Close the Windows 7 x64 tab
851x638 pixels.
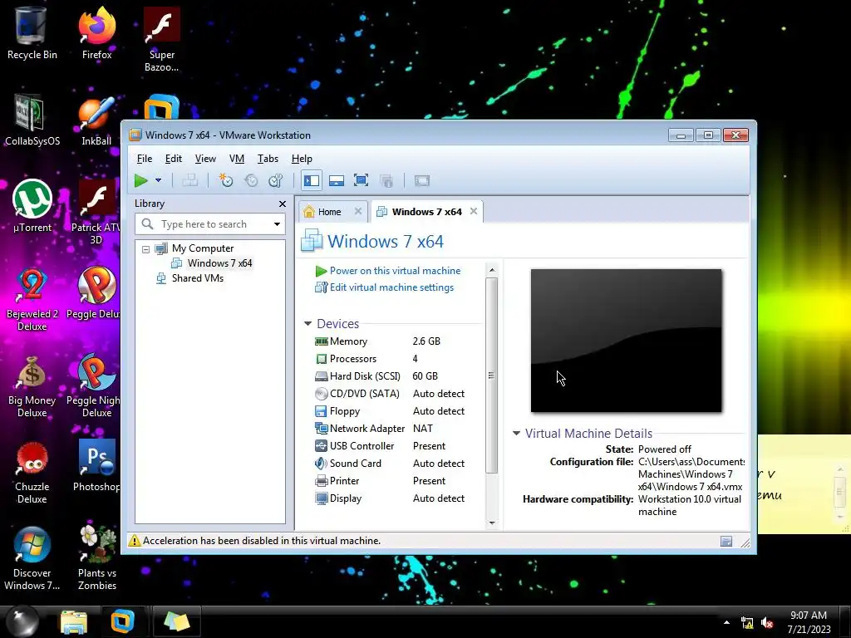point(474,211)
